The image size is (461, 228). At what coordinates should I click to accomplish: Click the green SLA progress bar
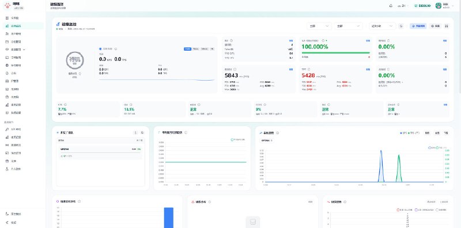pos(336,53)
